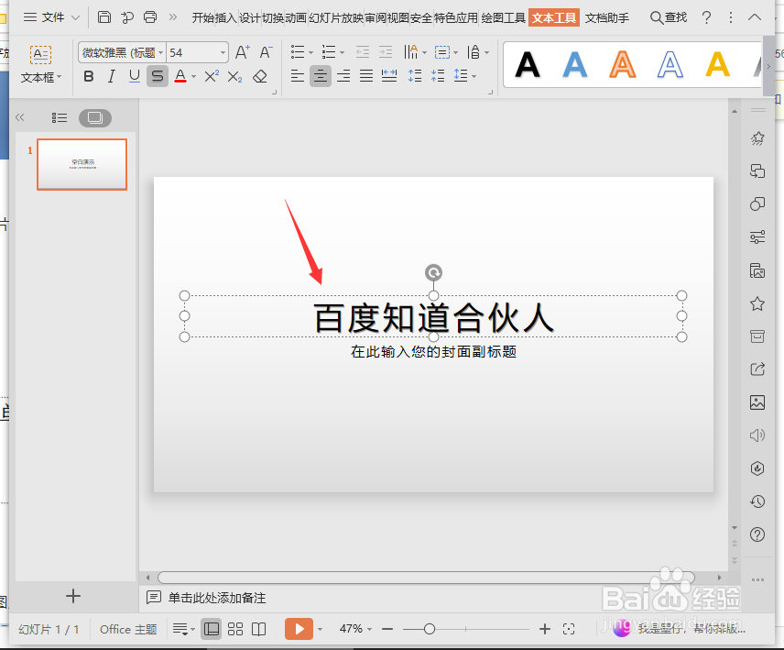Collapse slide panel with double chevron

(x=20, y=117)
